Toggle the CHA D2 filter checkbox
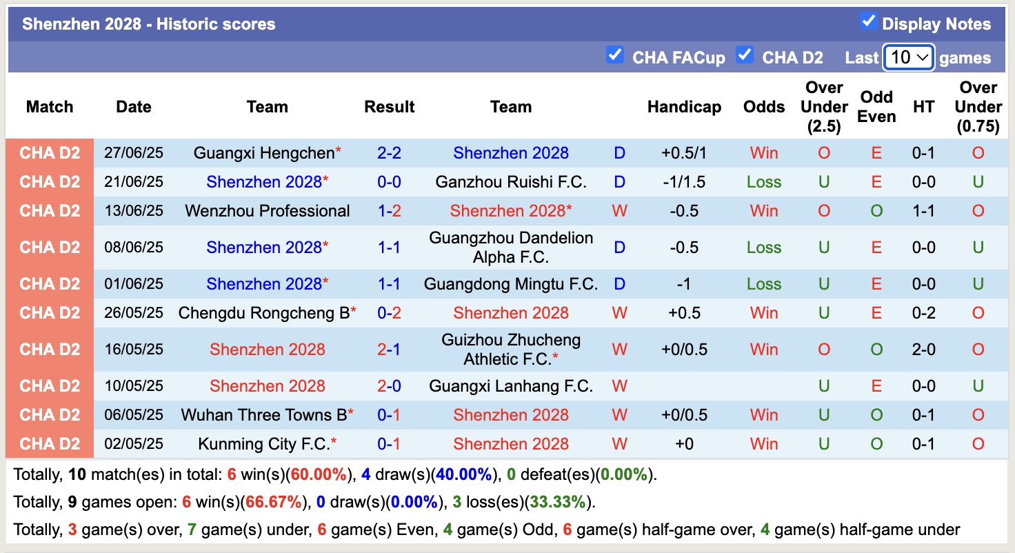 [745, 57]
